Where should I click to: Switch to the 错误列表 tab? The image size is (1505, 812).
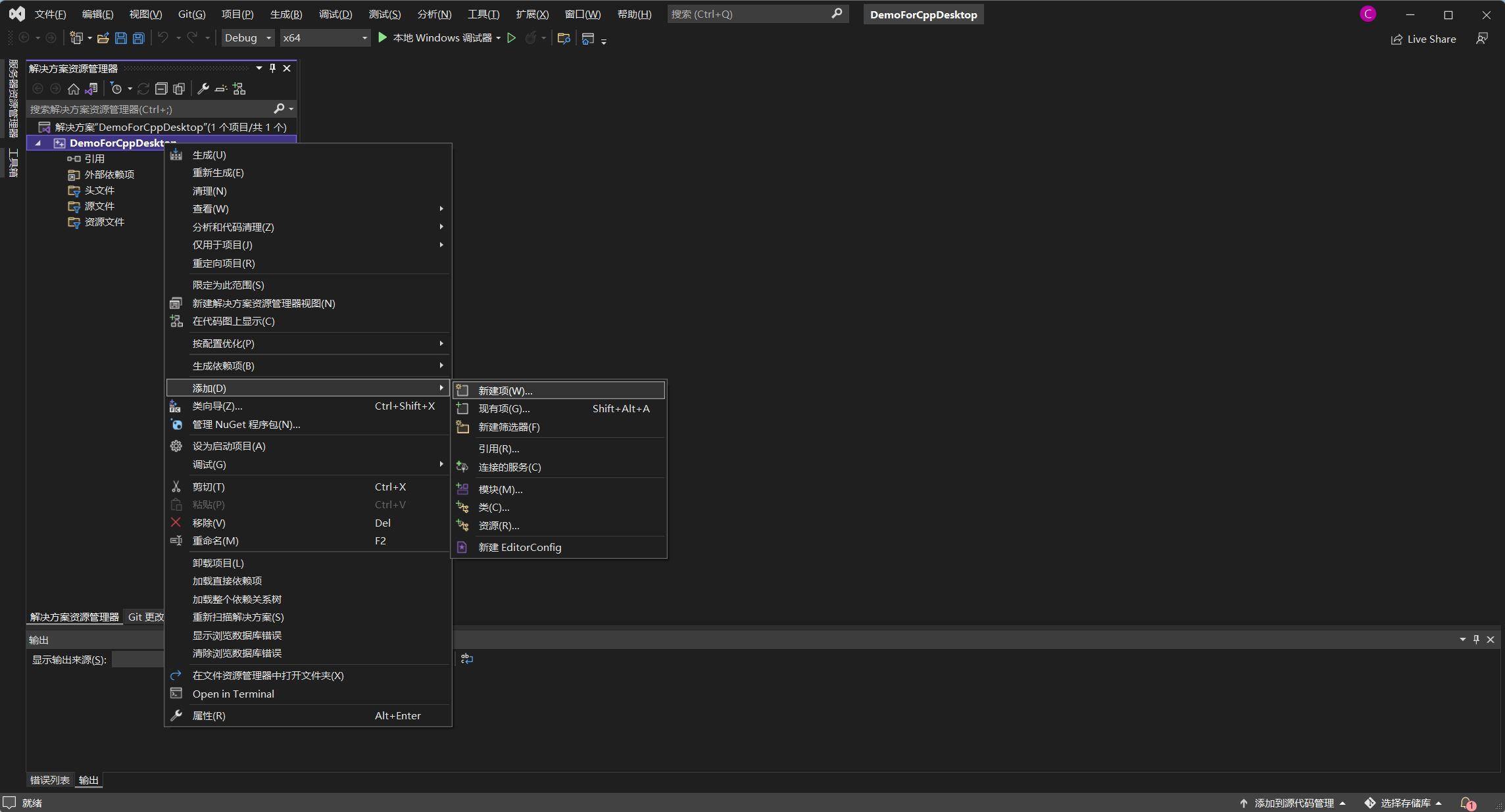click(x=50, y=780)
